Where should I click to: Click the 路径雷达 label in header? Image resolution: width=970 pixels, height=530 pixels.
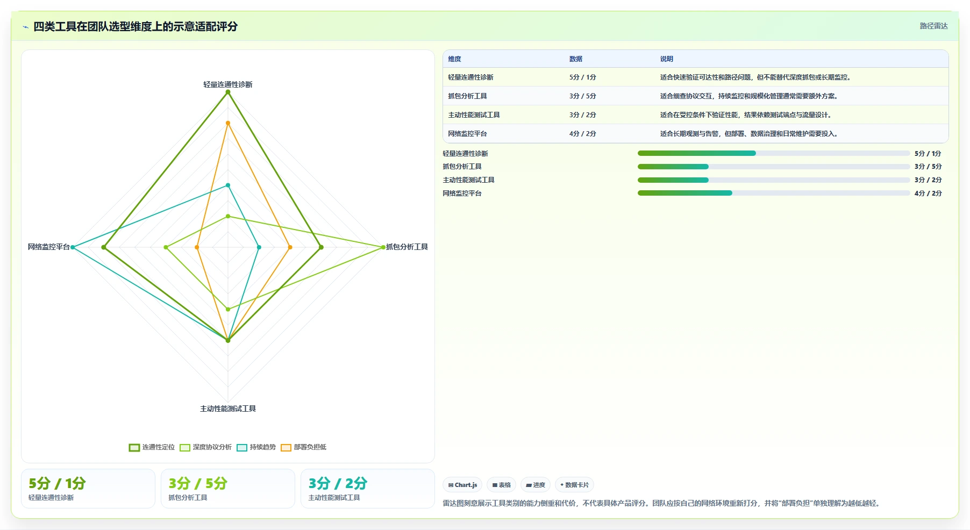point(933,26)
